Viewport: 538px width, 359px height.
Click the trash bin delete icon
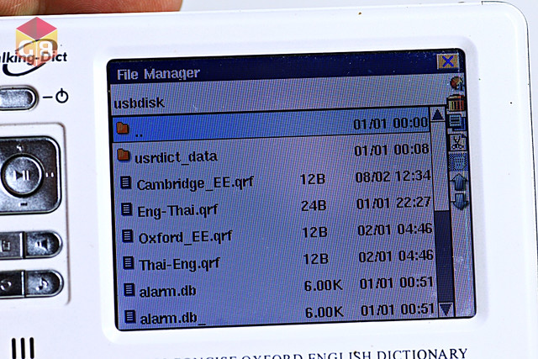[x=456, y=103]
